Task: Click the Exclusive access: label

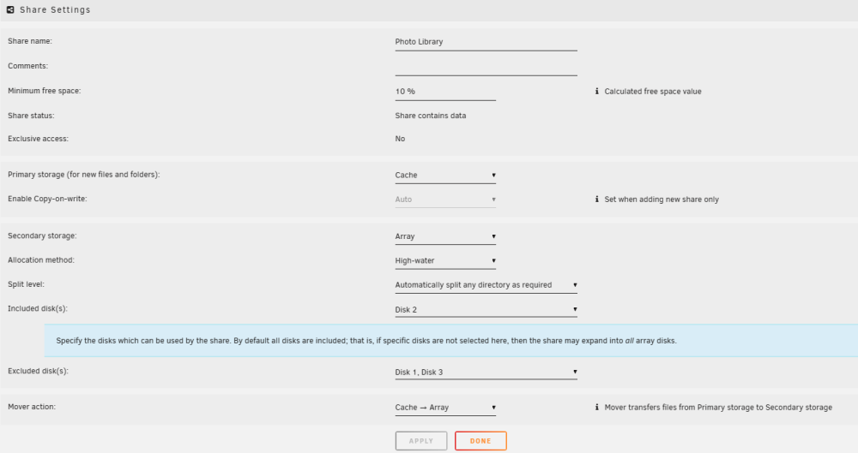Action: coord(39,139)
